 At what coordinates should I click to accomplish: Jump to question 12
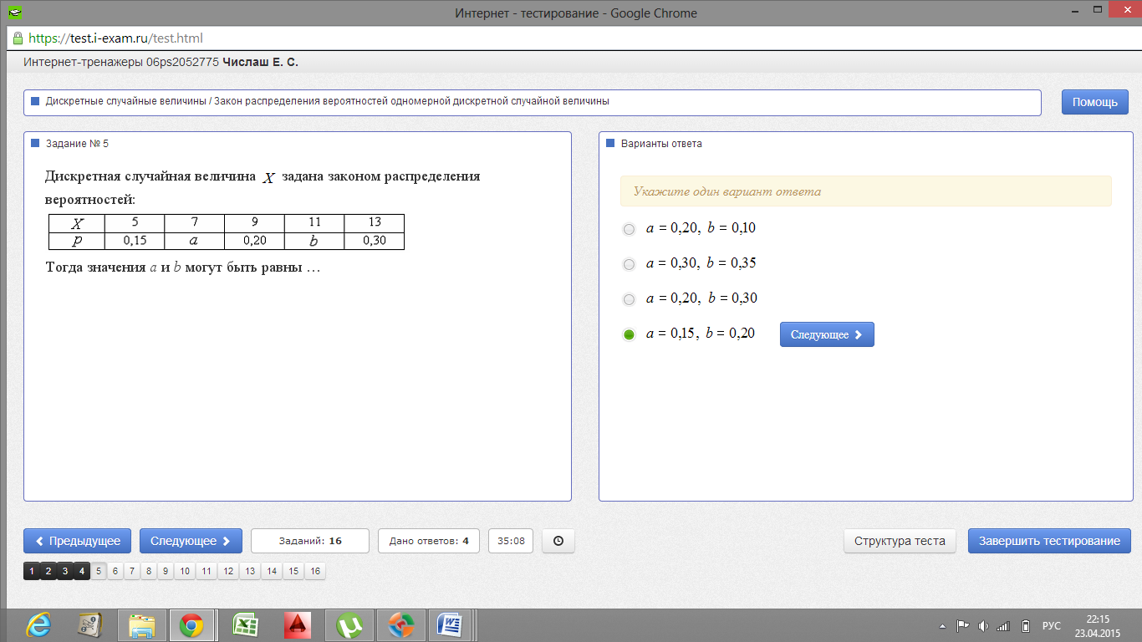coord(228,572)
